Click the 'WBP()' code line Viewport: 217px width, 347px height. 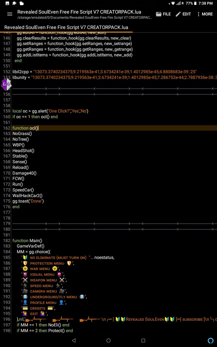[18, 145]
